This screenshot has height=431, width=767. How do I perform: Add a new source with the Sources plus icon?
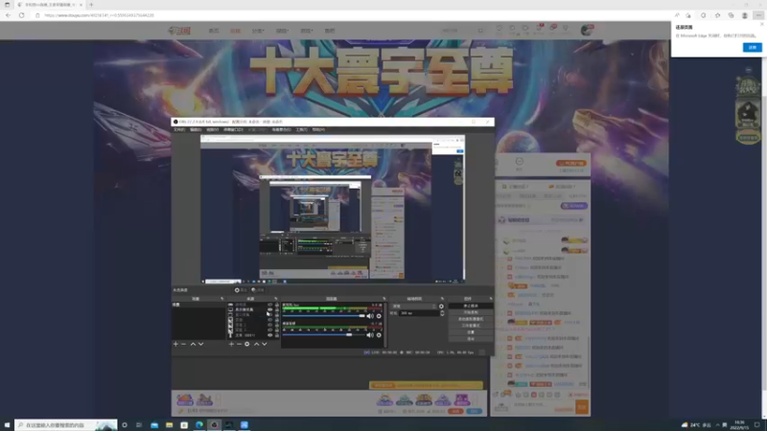[231, 344]
